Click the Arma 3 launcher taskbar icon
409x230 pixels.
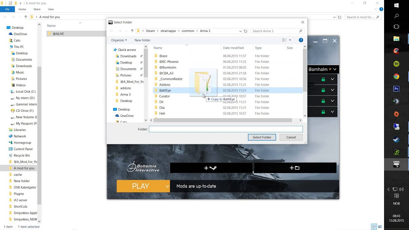tap(396, 165)
